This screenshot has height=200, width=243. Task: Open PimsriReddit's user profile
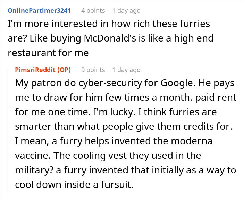(x=37, y=70)
